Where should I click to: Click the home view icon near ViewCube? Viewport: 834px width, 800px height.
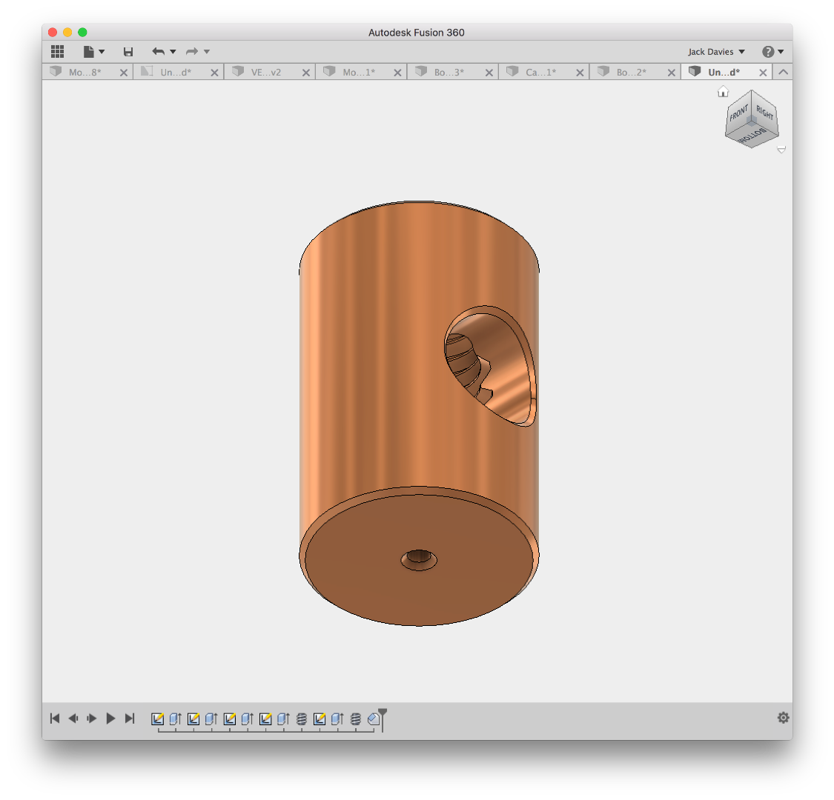[723, 91]
